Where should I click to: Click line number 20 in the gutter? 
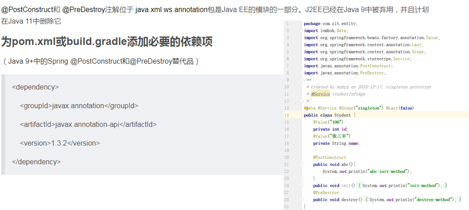tap(287, 157)
